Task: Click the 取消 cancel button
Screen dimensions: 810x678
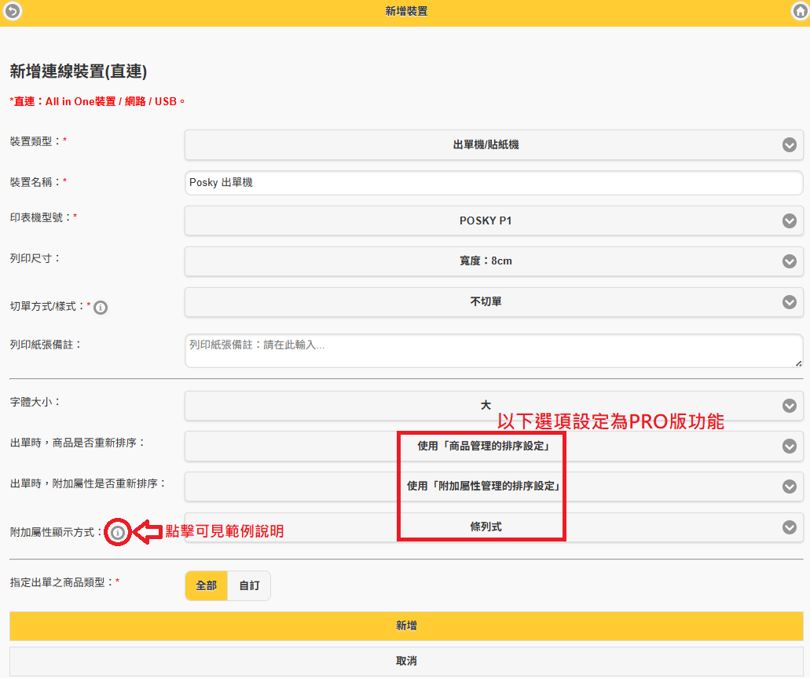Action: (x=406, y=661)
